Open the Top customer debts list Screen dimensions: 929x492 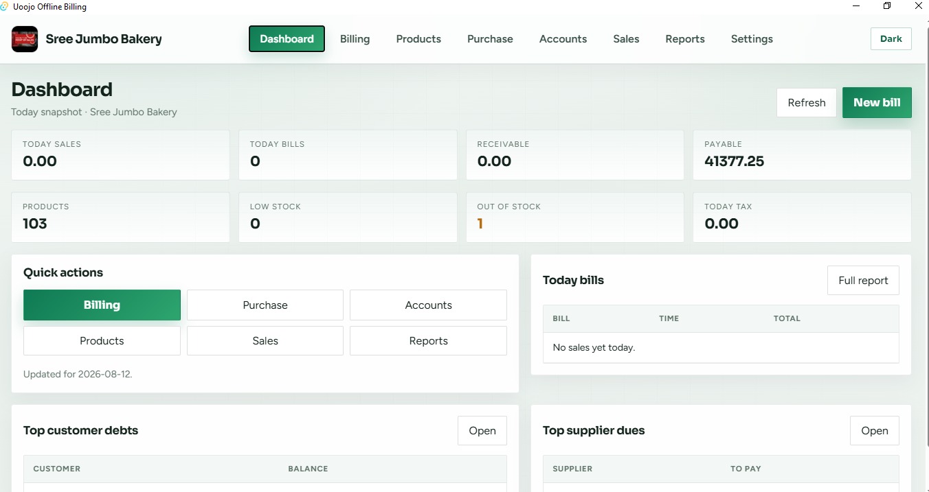482,431
